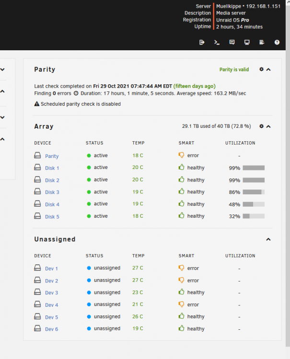Screen dimensions: 290x359
Task: Collapse the second left-panel chevron
Action: click(x=2, y=91)
